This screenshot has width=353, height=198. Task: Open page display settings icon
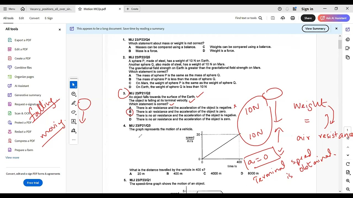tap(348, 172)
